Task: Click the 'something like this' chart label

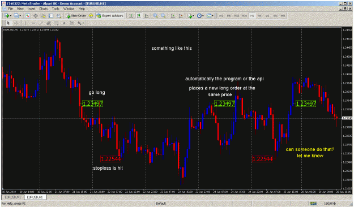Action: point(172,48)
